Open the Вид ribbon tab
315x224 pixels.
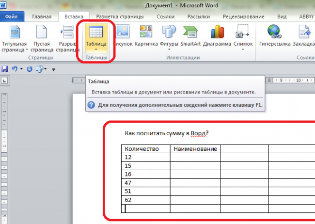[282, 16]
